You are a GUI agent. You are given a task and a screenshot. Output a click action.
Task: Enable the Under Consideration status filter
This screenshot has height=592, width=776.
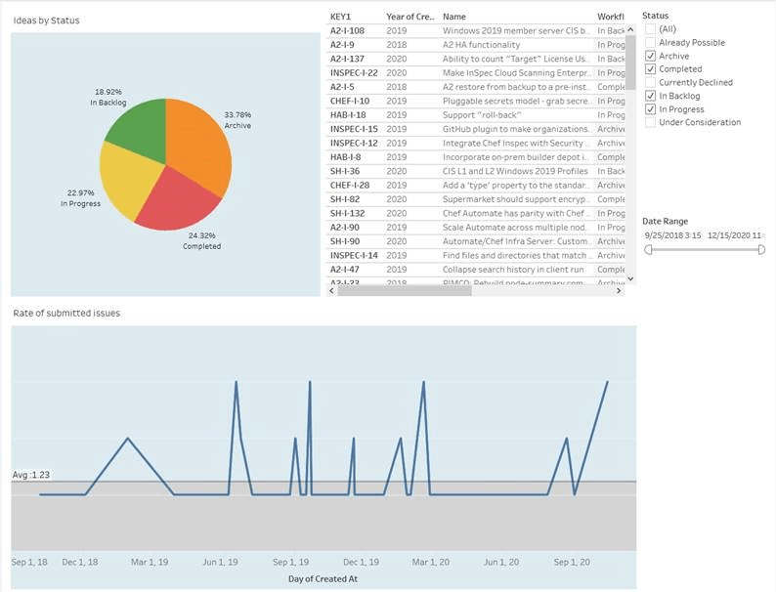651,122
